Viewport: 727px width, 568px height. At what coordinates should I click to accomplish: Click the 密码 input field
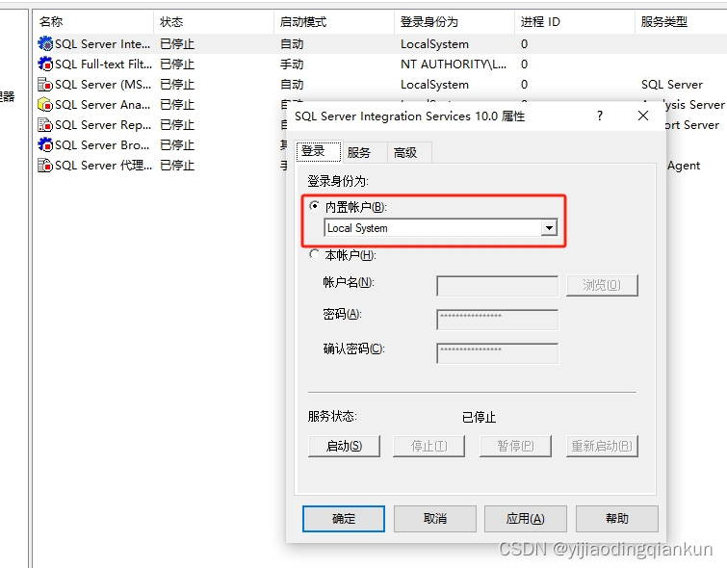coord(498,320)
